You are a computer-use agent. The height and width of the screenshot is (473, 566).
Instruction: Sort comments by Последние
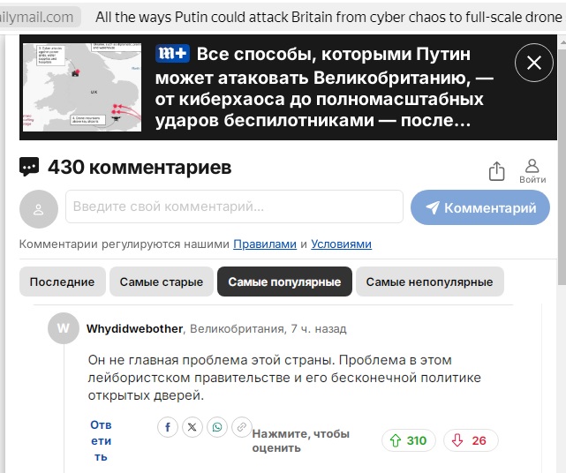(63, 282)
